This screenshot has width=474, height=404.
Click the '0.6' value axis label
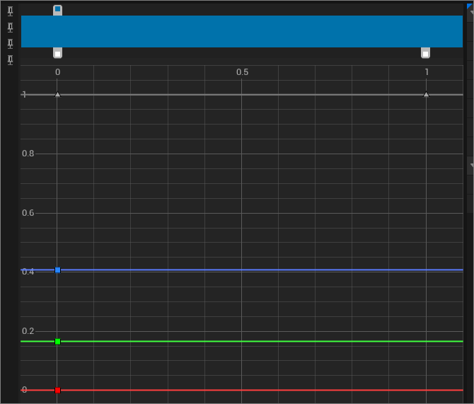[28, 213]
